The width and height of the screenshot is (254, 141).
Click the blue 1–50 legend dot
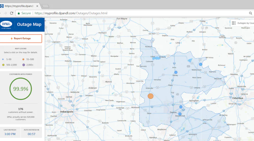3,59
